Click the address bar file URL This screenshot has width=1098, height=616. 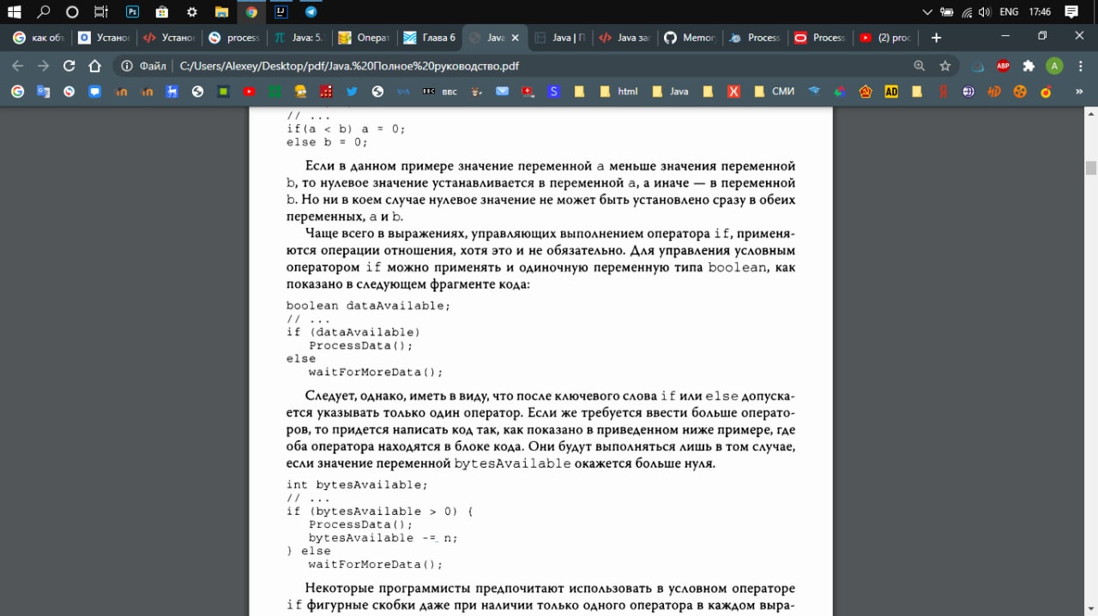point(349,66)
